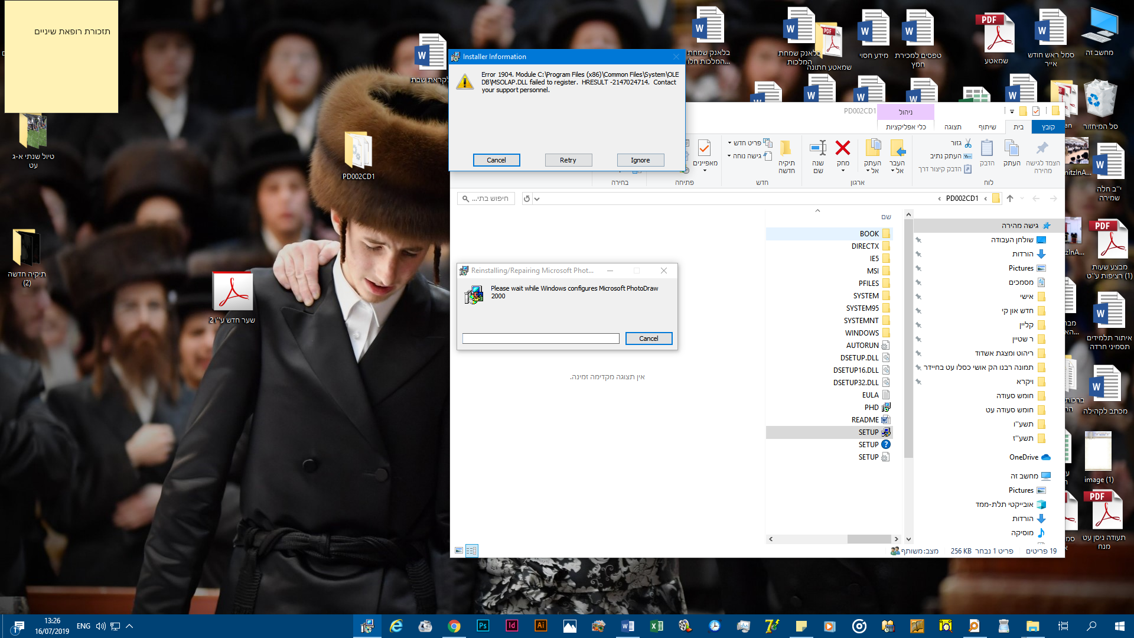Open the Share (שיתוף) ribbon tab

tap(987, 127)
